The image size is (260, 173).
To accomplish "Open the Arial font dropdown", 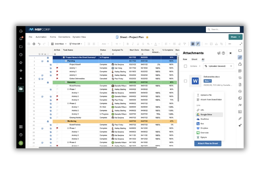I will pyautogui.click(x=105, y=44).
